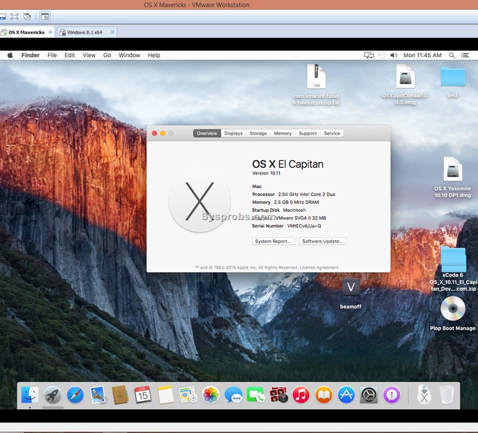
Task: Open the License Agreement link
Action: (x=319, y=267)
